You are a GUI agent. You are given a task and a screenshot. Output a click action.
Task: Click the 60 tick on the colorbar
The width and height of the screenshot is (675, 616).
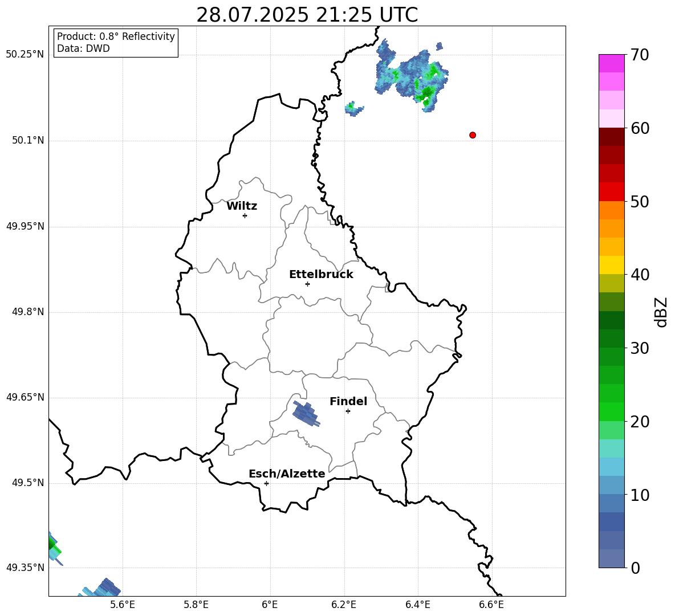pos(640,128)
